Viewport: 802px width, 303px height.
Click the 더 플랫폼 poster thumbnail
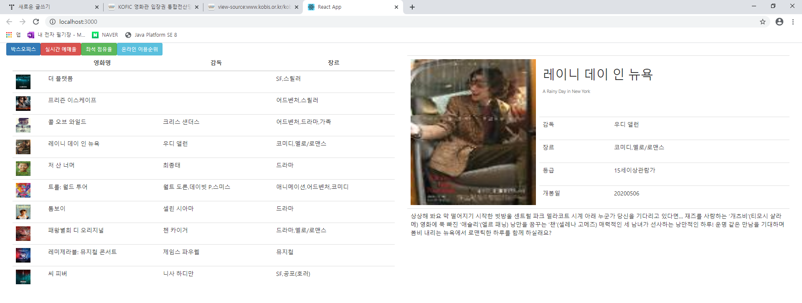[23, 82]
